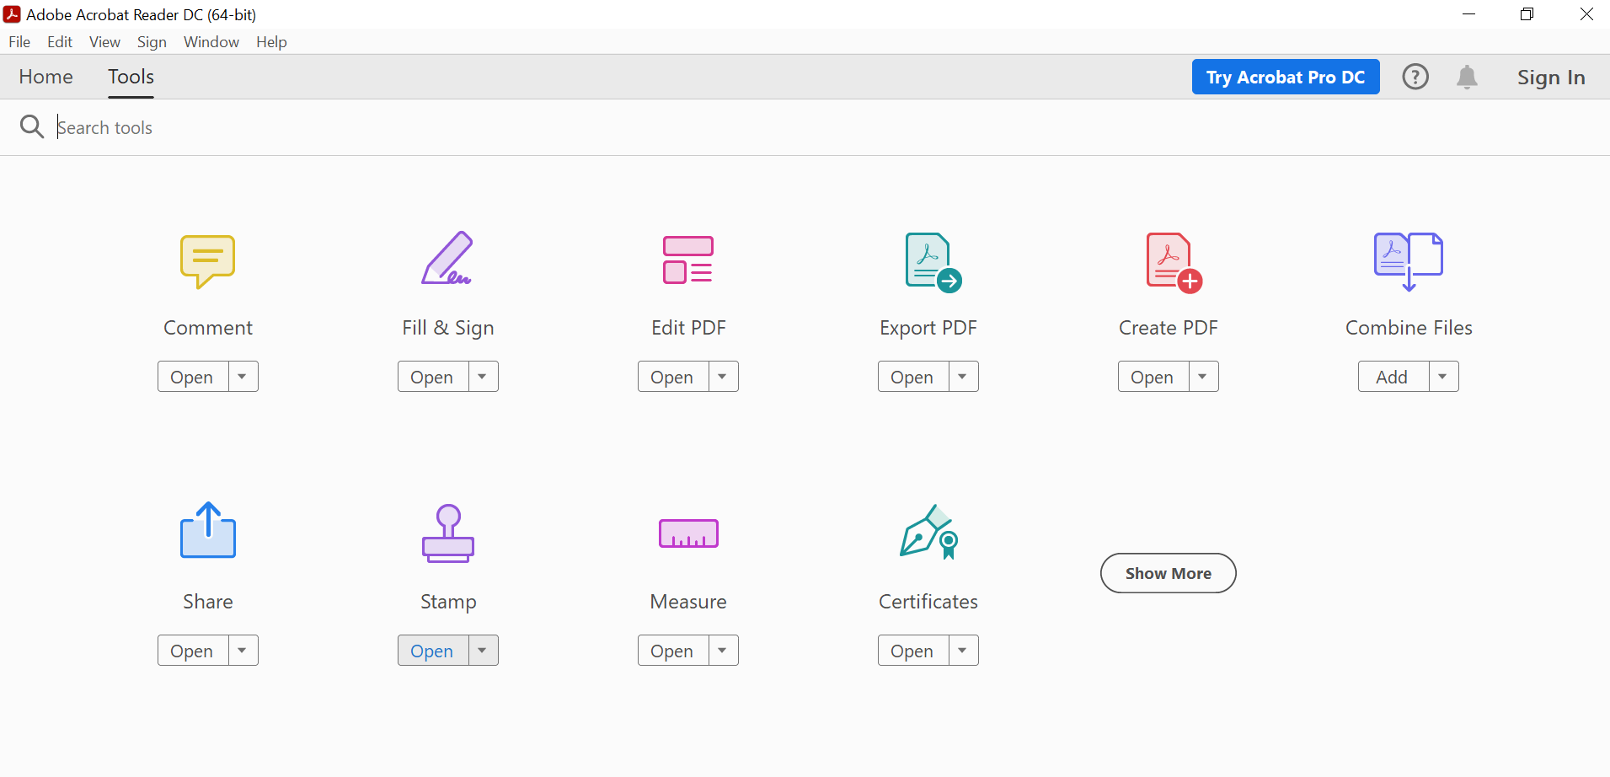Click the Combine Files tool icon

[1408, 260]
